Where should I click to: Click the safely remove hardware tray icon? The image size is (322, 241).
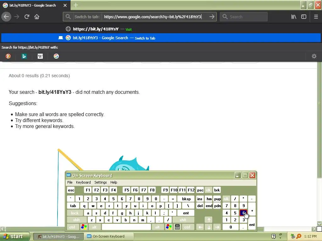293,236
